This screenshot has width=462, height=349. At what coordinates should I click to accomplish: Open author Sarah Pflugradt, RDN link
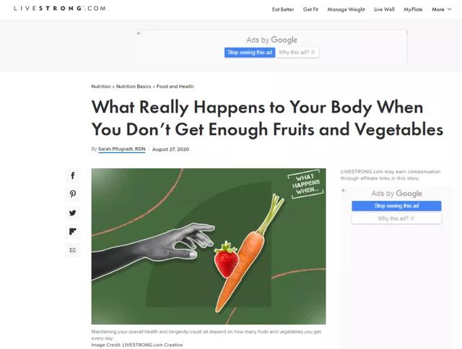coord(122,149)
